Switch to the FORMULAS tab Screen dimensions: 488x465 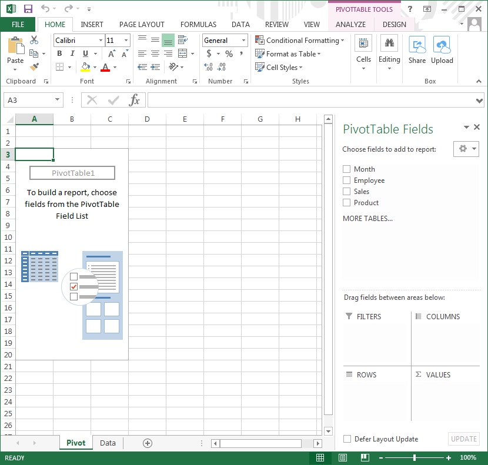pos(198,24)
